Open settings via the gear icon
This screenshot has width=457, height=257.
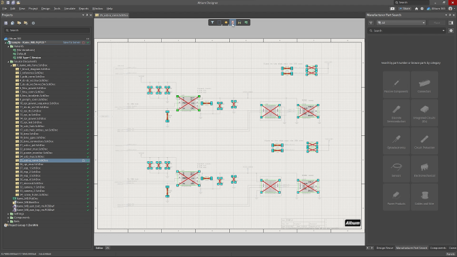[422, 9]
